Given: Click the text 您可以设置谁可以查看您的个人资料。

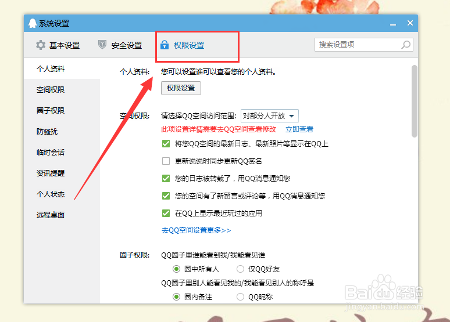Looking at the screenshot, I should (x=219, y=71).
